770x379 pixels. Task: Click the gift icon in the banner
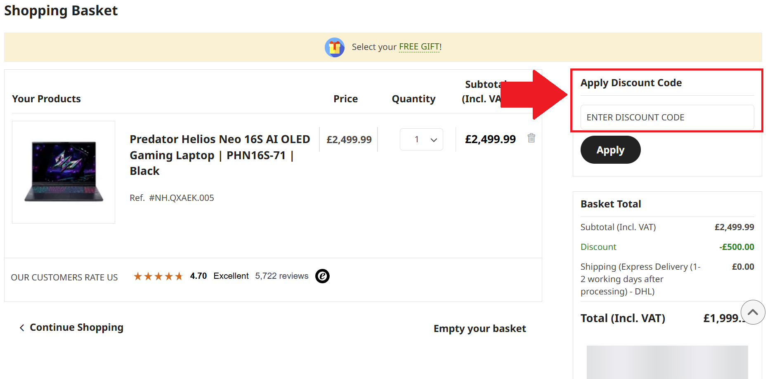click(334, 47)
